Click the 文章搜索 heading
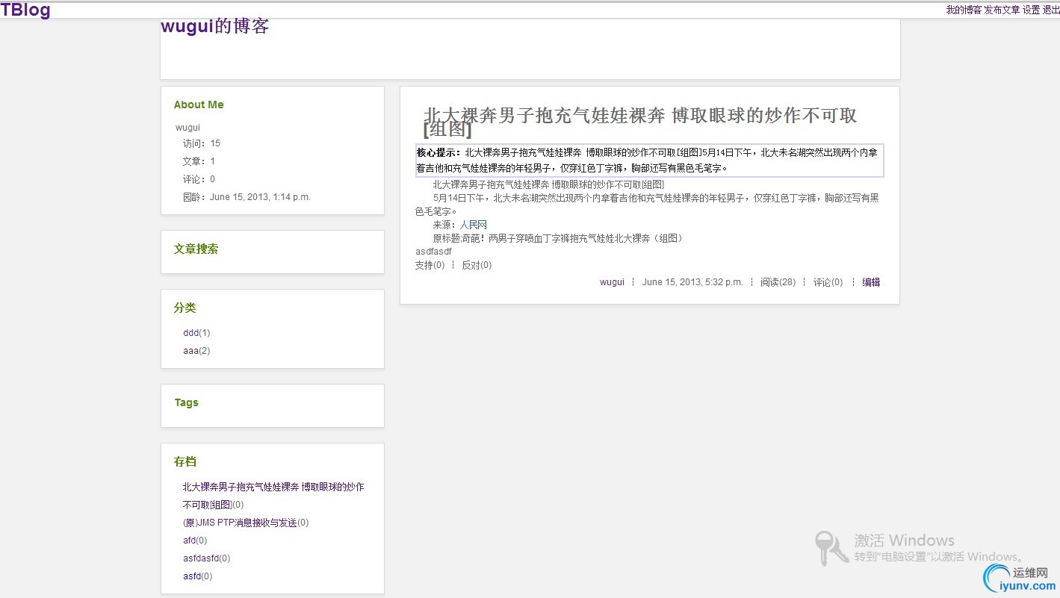 [196, 249]
